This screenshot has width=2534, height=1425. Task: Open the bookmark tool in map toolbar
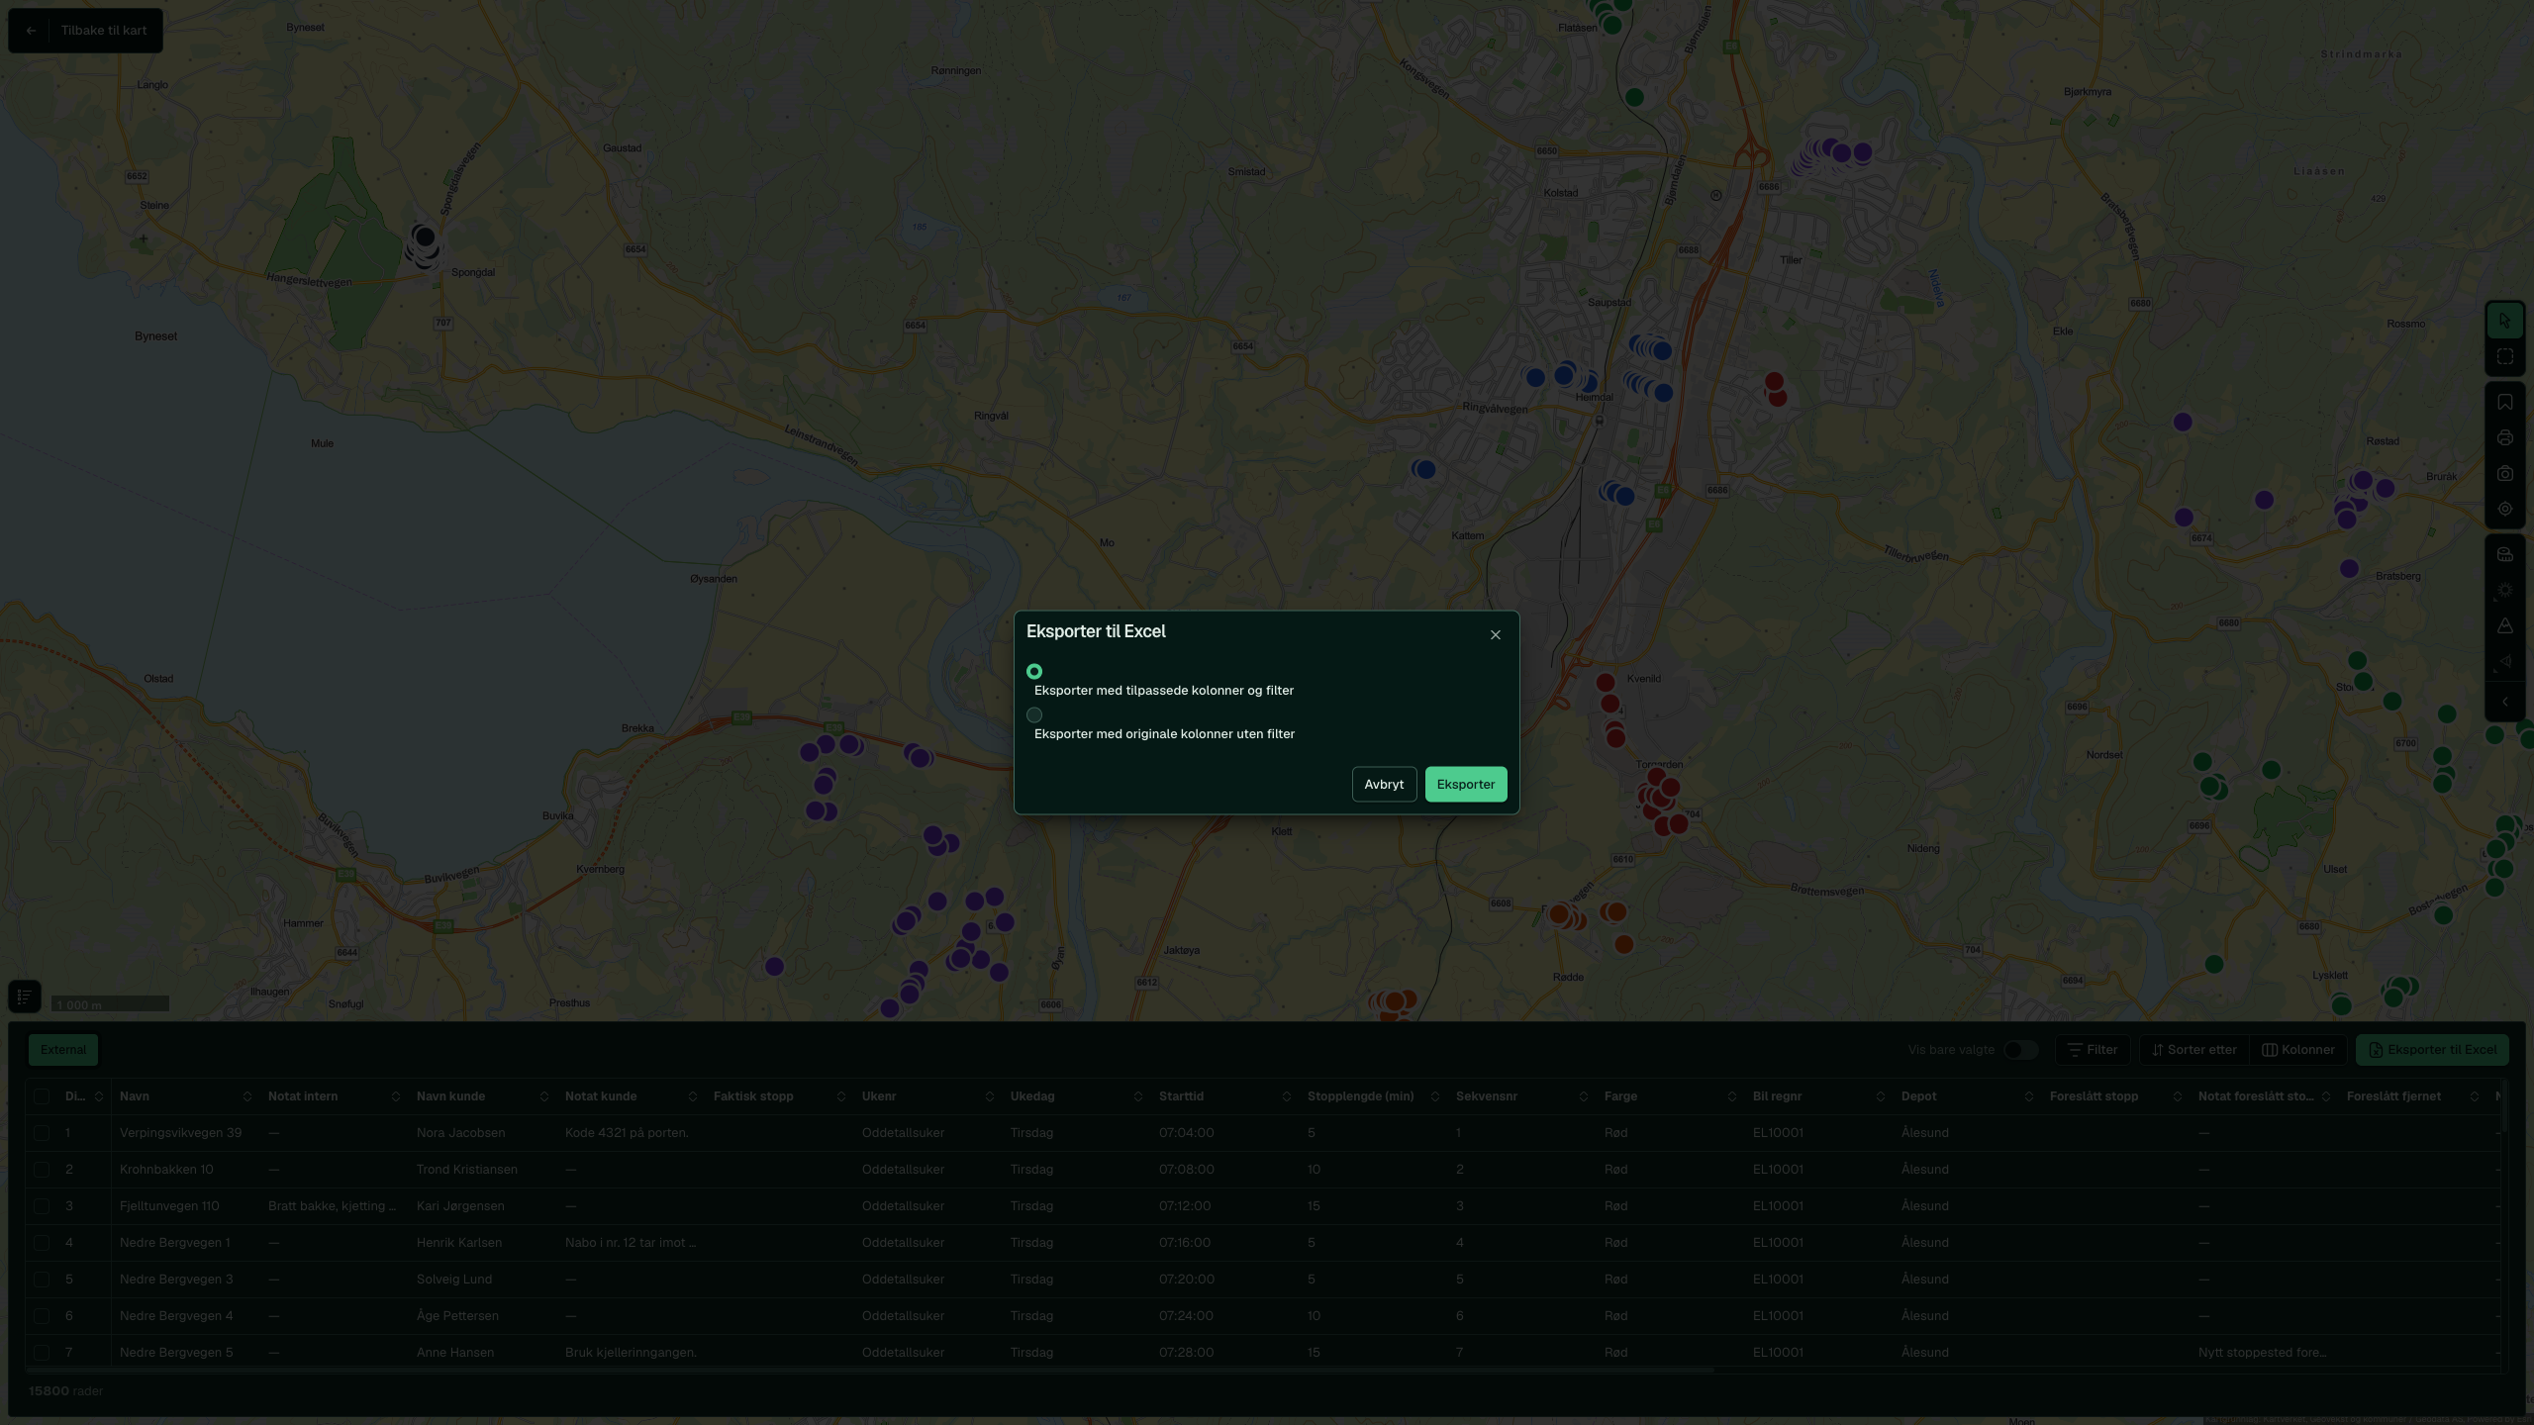2504,402
